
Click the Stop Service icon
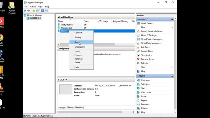[x=138, y=55]
